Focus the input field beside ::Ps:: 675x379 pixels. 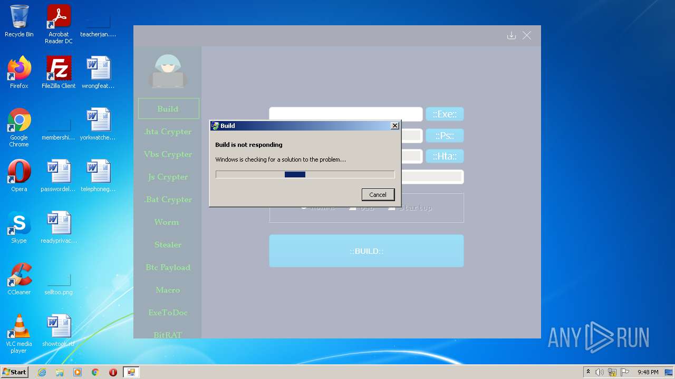pyautogui.click(x=412, y=136)
